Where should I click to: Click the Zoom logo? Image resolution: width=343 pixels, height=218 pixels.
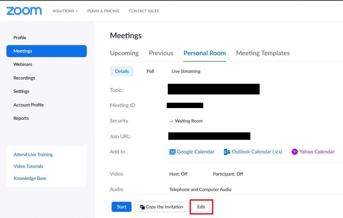[x=24, y=11]
